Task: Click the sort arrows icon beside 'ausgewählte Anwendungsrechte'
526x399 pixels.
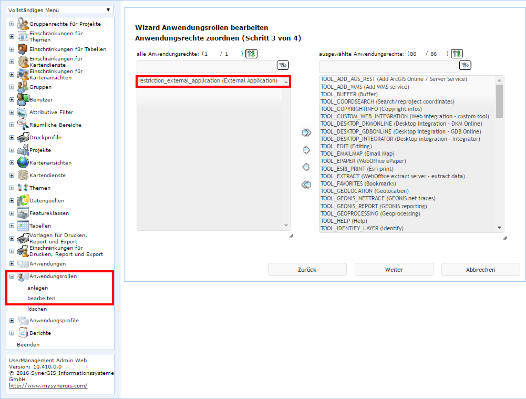Action: [x=457, y=53]
